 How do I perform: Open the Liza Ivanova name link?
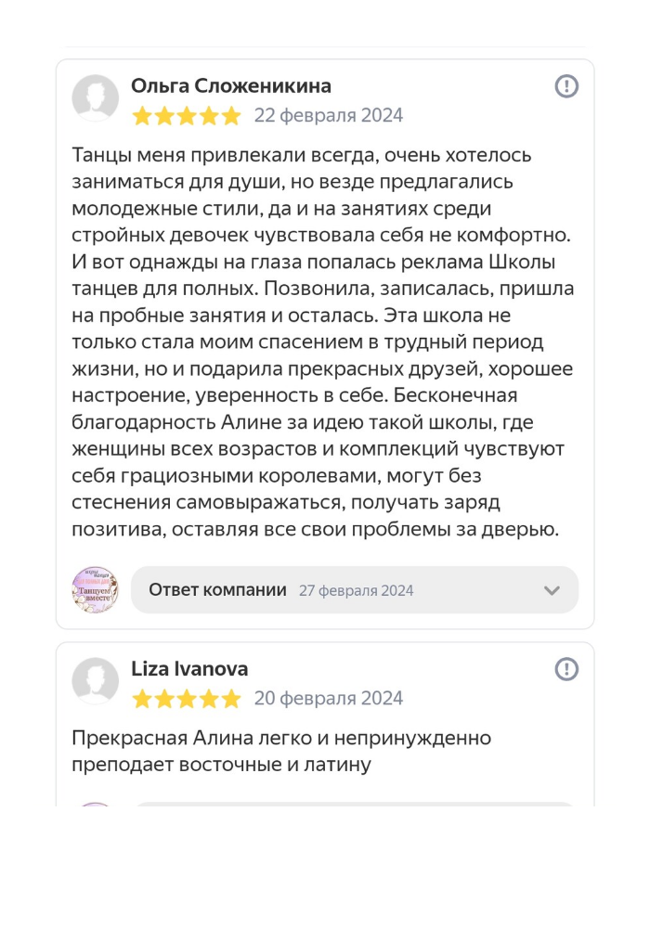pos(189,669)
